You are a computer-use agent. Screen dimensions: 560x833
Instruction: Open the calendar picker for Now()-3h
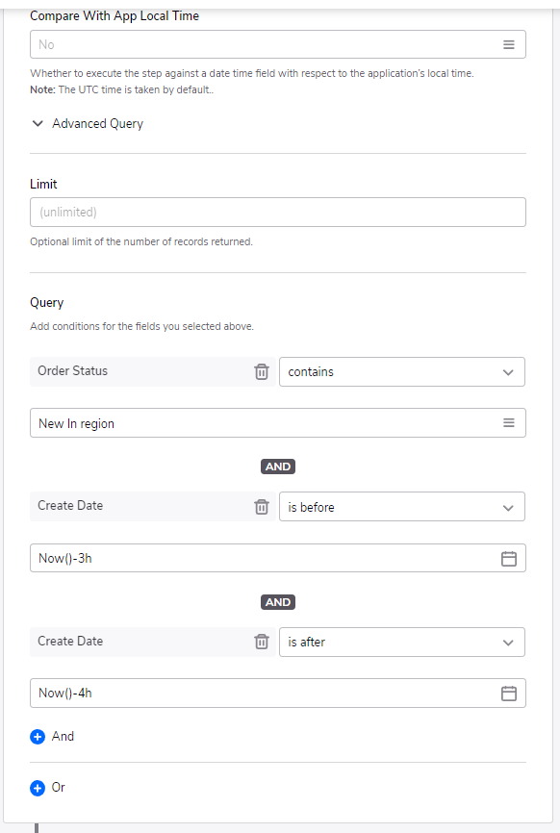[x=508, y=558]
